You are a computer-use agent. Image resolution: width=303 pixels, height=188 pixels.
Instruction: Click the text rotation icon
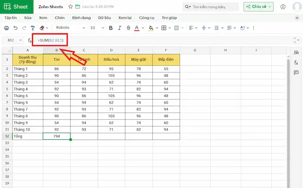click(242, 28)
